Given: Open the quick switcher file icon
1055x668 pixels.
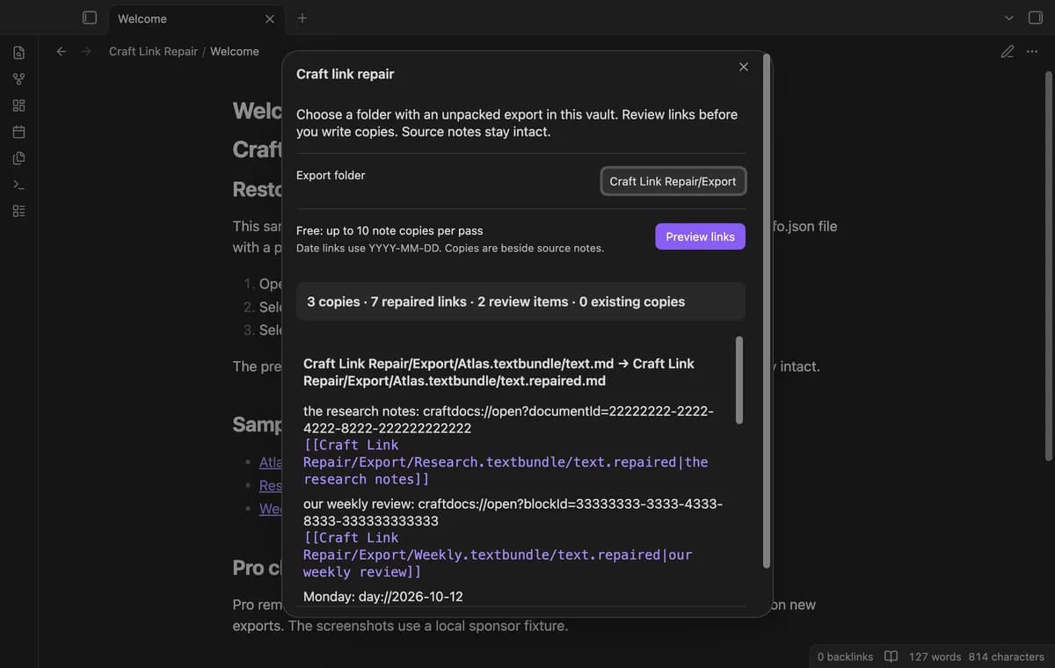Looking at the screenshot, I should [x=18, y=53].
